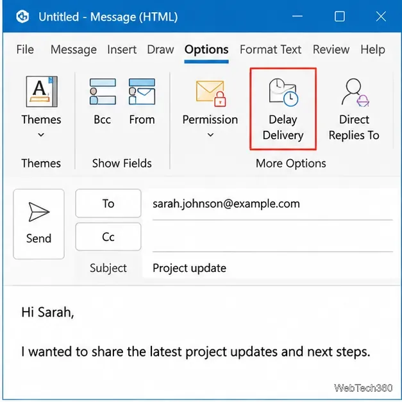Close the Untitled message window
The height and width of the screenshot is (402, 402).
click(x=381, y=17)
